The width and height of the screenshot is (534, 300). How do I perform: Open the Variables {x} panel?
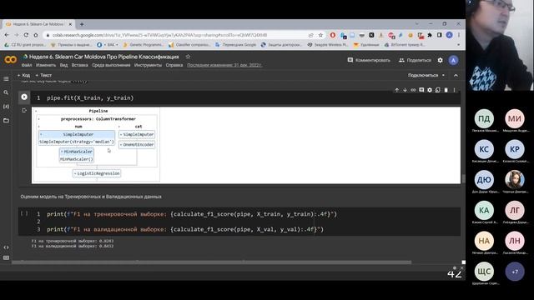coord(6,107)
